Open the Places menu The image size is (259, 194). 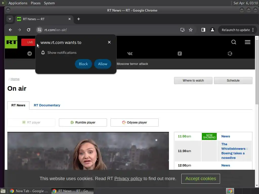[36, 3]
